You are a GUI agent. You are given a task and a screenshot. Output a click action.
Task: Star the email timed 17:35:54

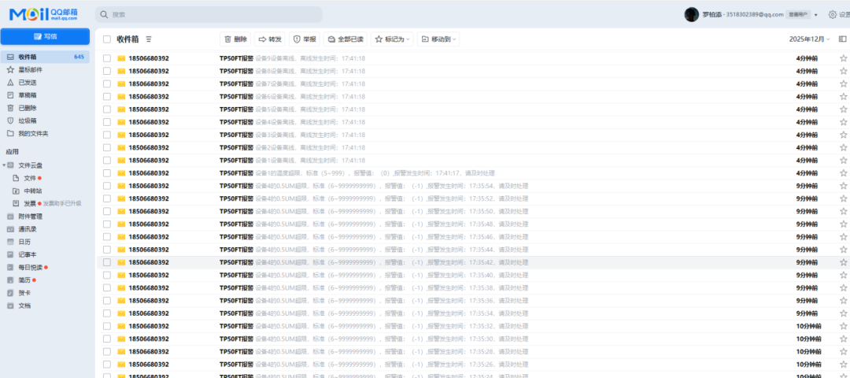843,186
